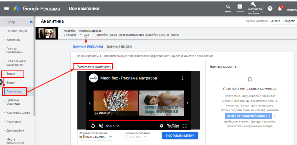This screenshot has height=145, width=297.
Task: Open the notifications bell
Action: (280, 9)
